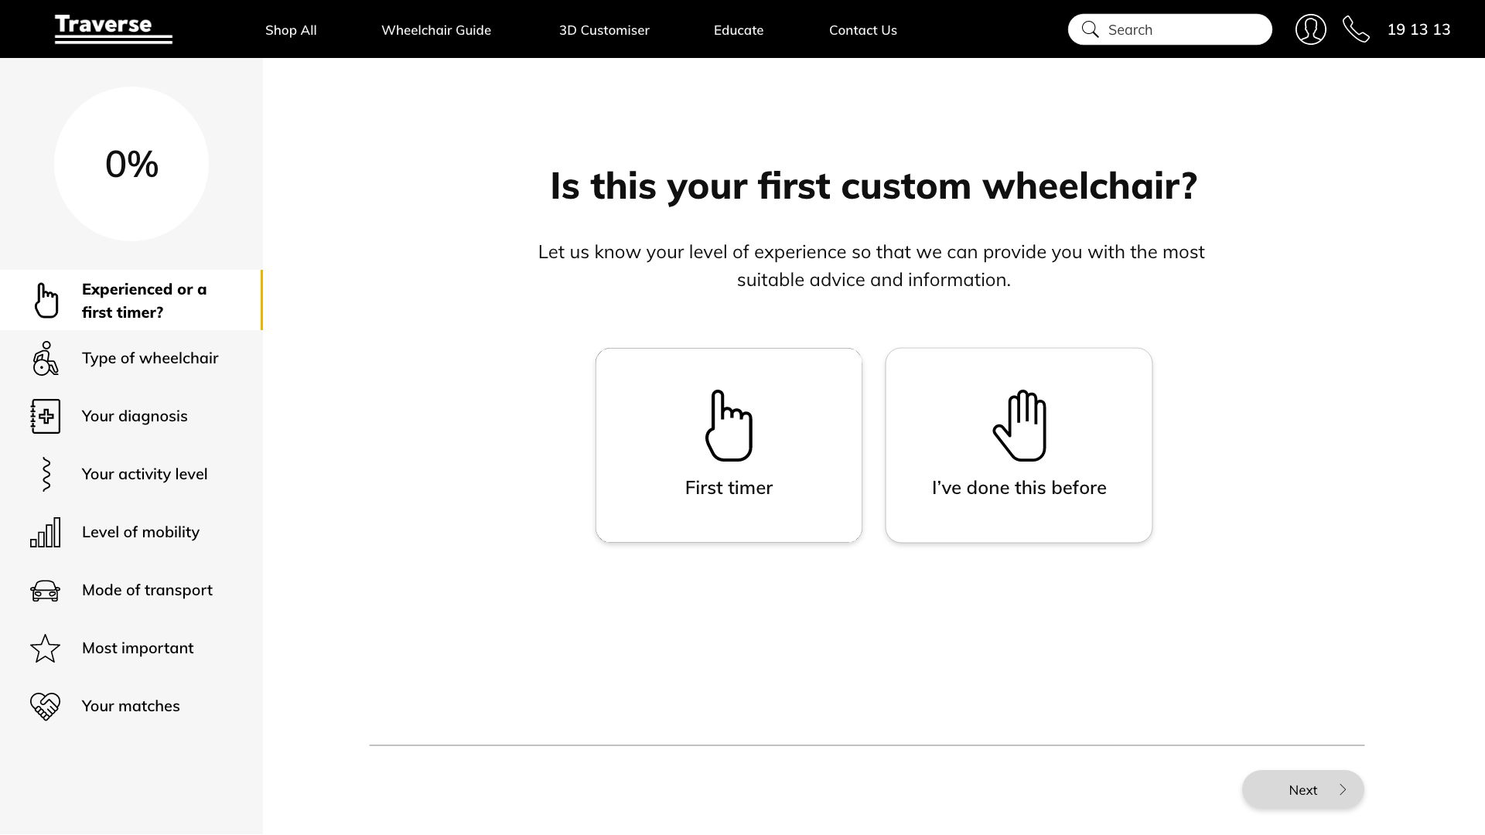Click the magnifying glass search icon

pyautogui.click(x=1091, y=29)
